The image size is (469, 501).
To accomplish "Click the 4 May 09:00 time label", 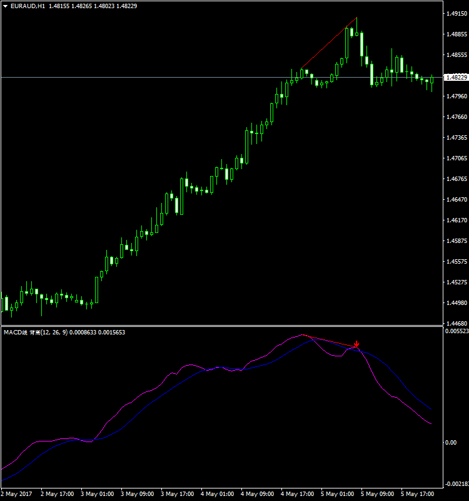I will coord(258,494).
